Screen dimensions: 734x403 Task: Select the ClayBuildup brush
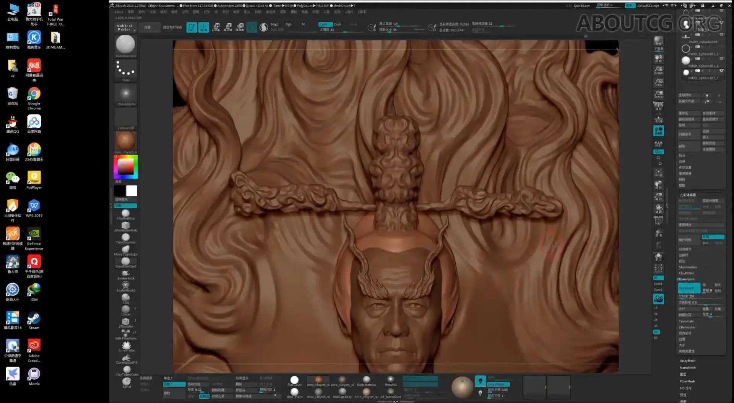[x=125, y=213]
